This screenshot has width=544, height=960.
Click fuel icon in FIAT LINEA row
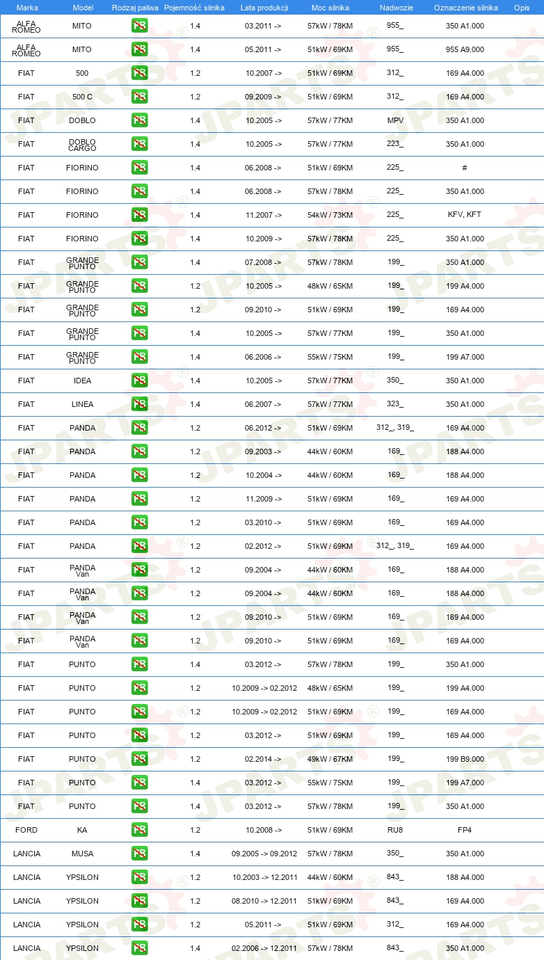[139, 405]
